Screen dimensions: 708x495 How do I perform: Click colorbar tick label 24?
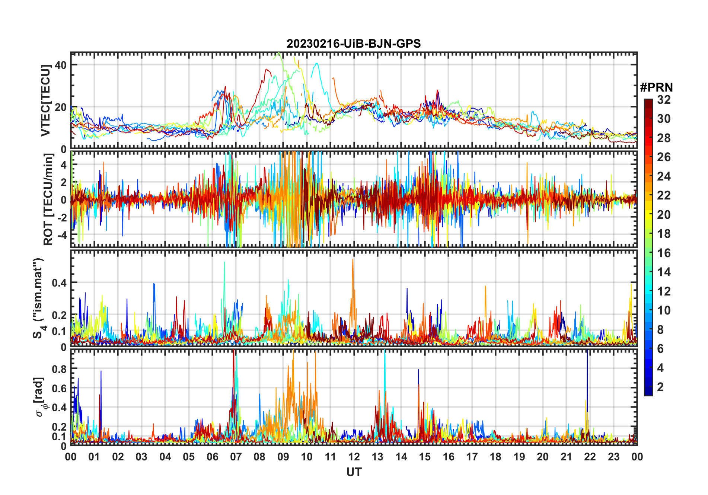664,176
